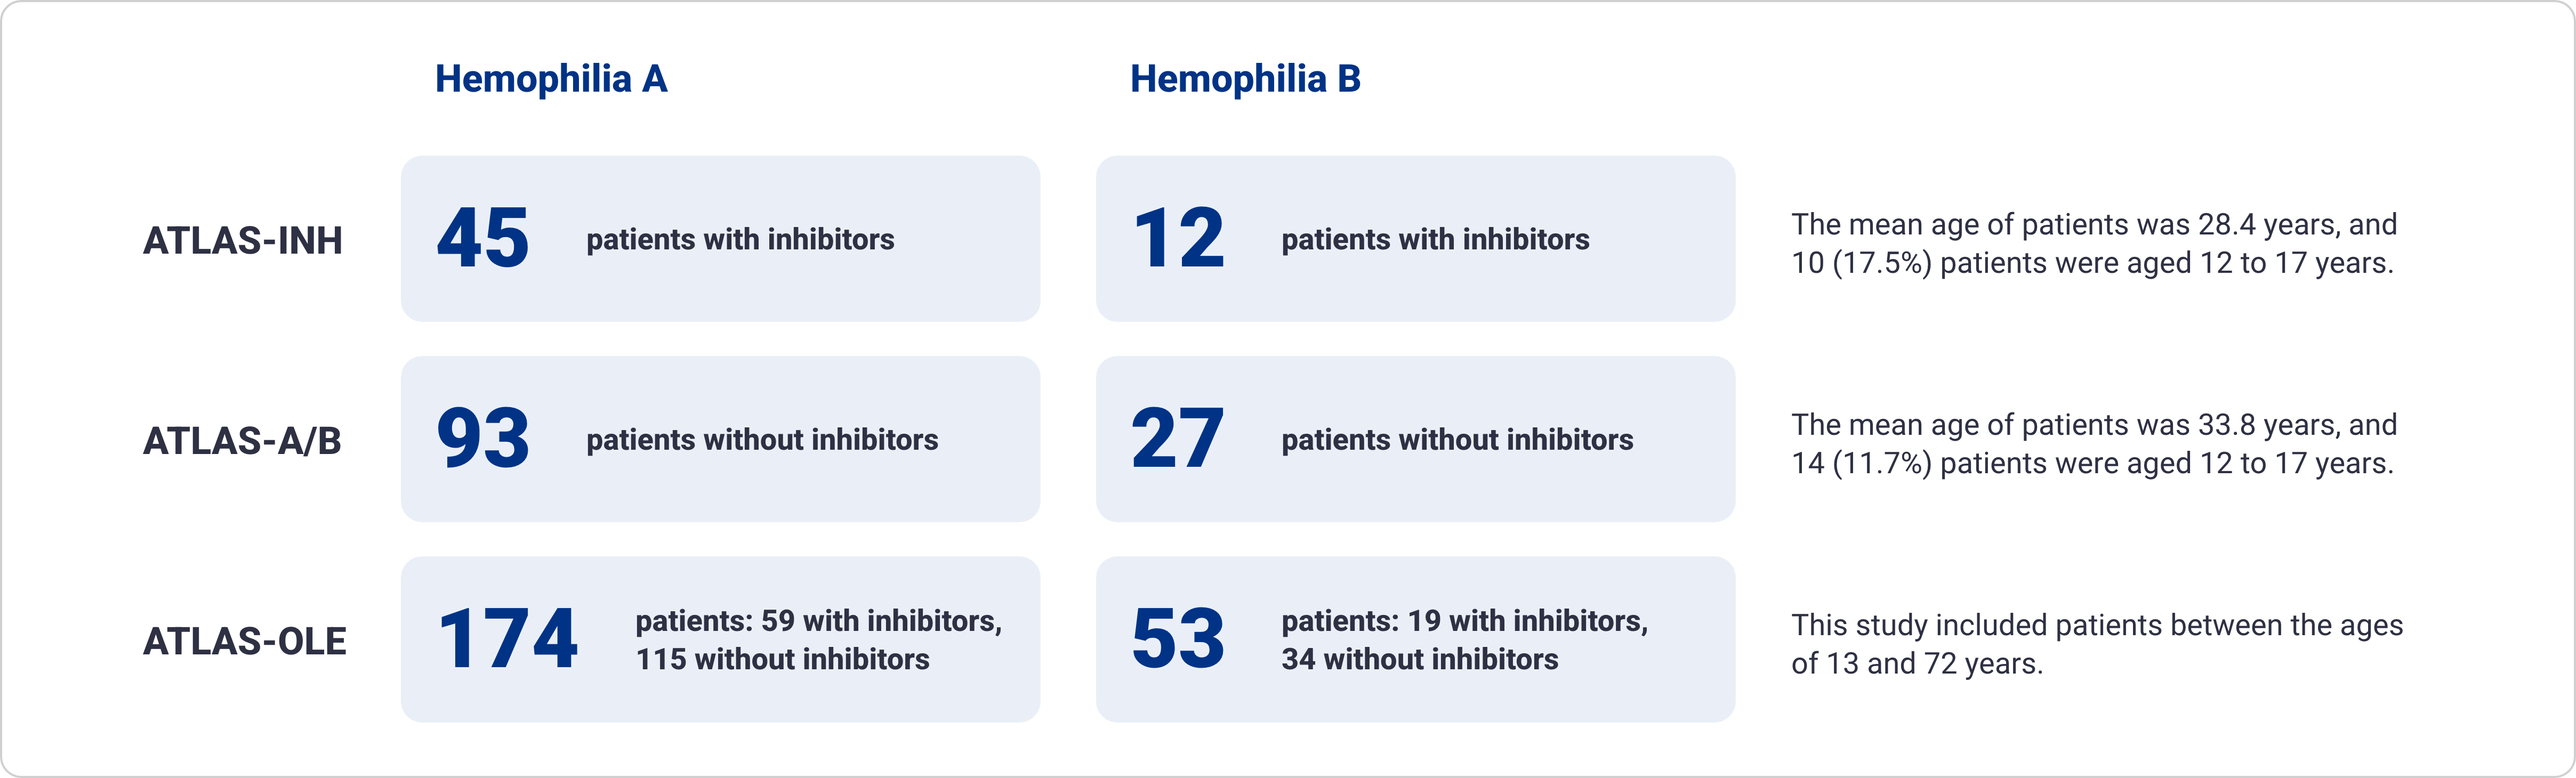Click the number 53 in ATLAS-OLE card
2576x778 pixels.
[x=1178, y=639]
